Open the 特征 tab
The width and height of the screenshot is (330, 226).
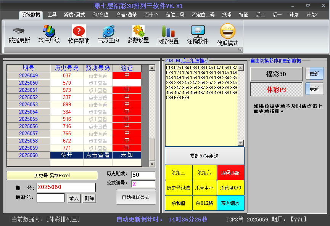pos(243,15)
